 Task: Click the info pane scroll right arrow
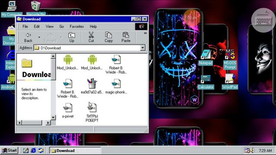[48, 123]
